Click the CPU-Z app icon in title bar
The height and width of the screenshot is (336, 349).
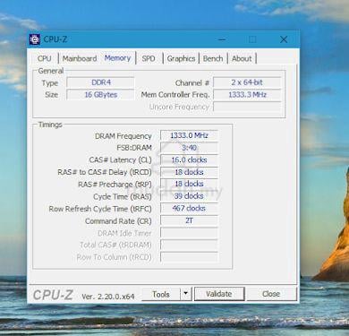tap(35, 39)
